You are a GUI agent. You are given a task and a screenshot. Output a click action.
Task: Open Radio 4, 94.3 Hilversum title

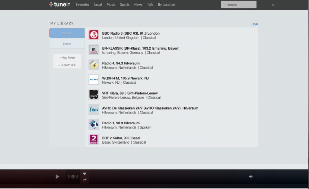[x=121, y=63]
